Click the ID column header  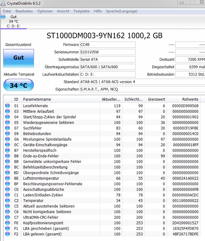[x=16, y=99]
